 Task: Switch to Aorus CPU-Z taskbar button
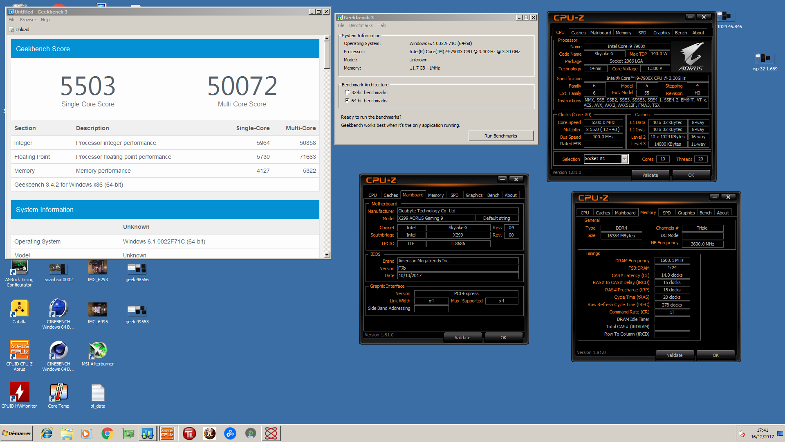tap(168, 433)
